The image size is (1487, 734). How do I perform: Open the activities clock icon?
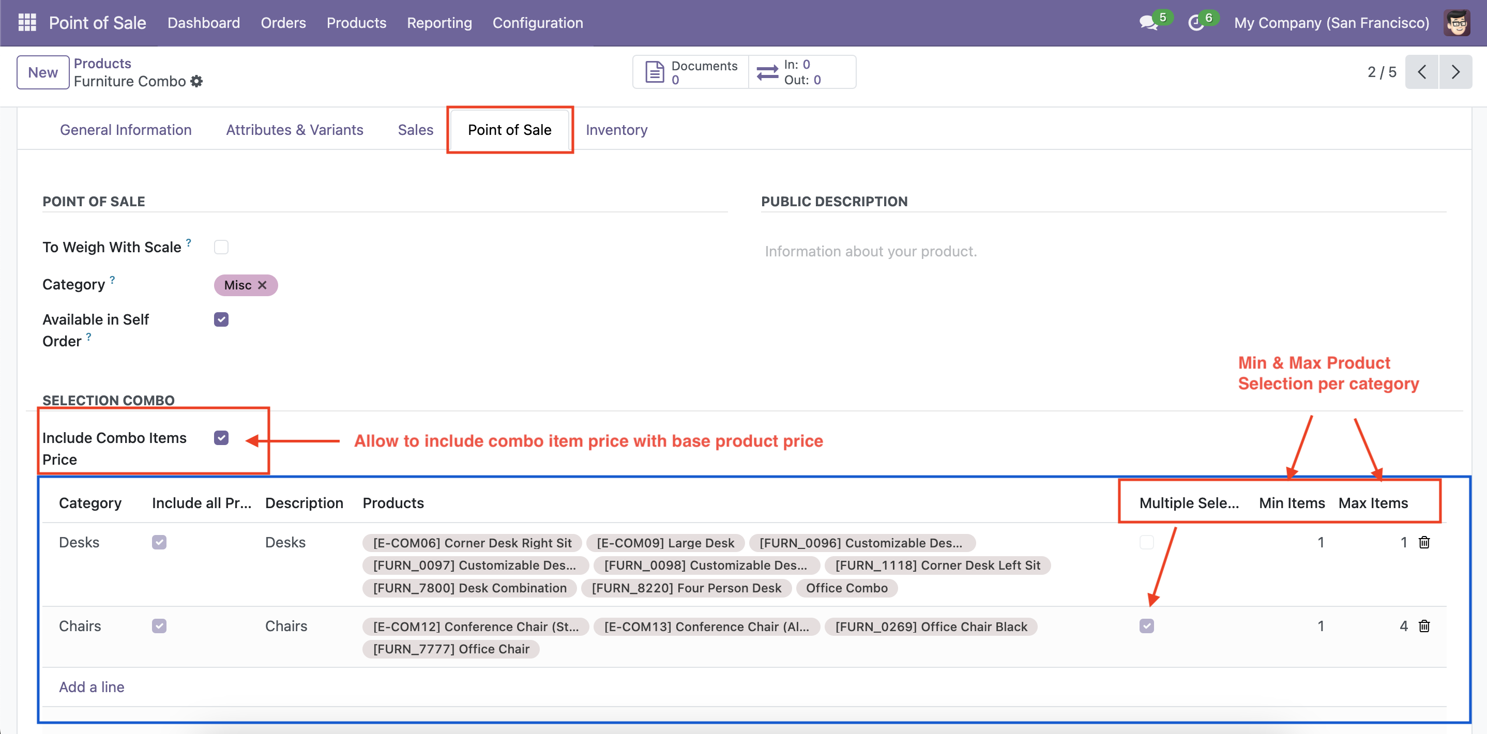pos(1195,23)
